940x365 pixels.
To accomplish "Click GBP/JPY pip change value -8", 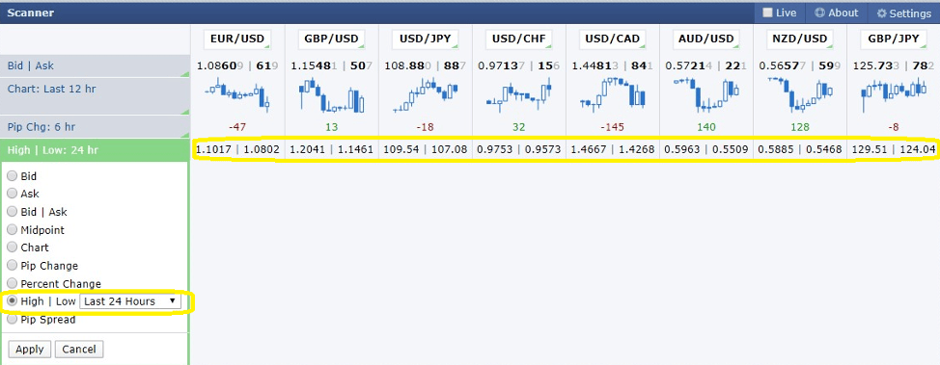I will pos(894,127).
